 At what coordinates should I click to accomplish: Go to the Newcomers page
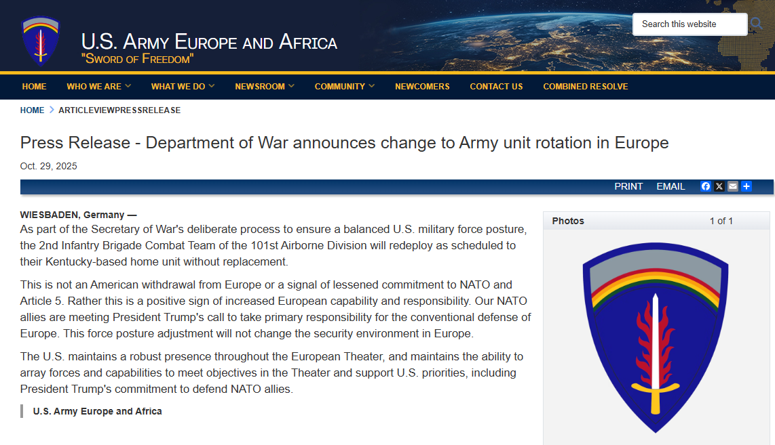422,87
